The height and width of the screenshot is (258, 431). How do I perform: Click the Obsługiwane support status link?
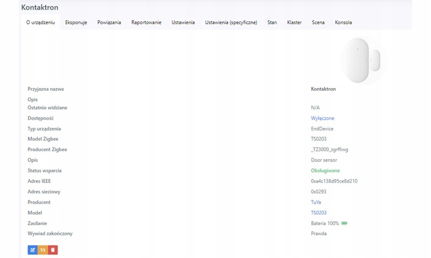[325, 171]
